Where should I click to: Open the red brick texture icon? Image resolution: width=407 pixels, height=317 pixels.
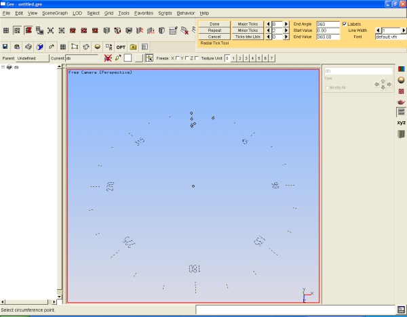point(401,91)
